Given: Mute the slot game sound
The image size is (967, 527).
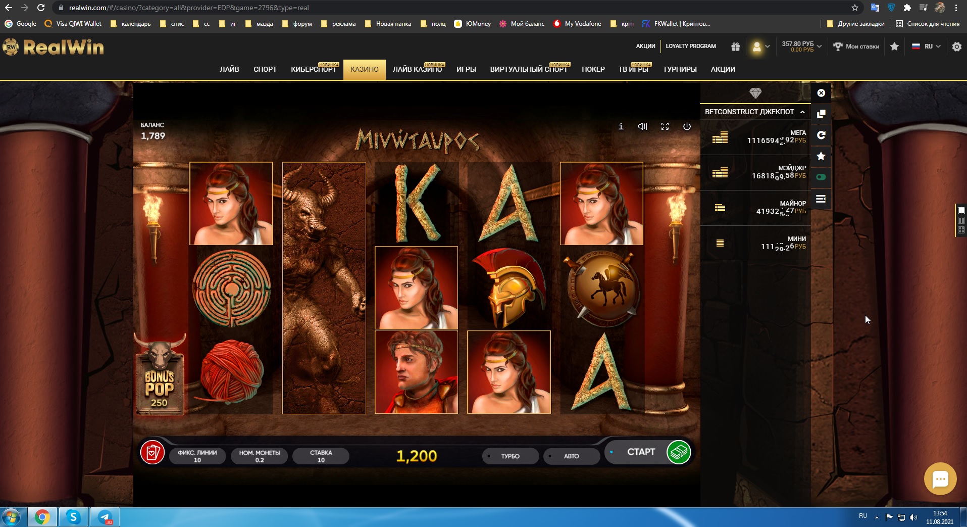Looking at the screenshot, I should [x=642, y=126].
